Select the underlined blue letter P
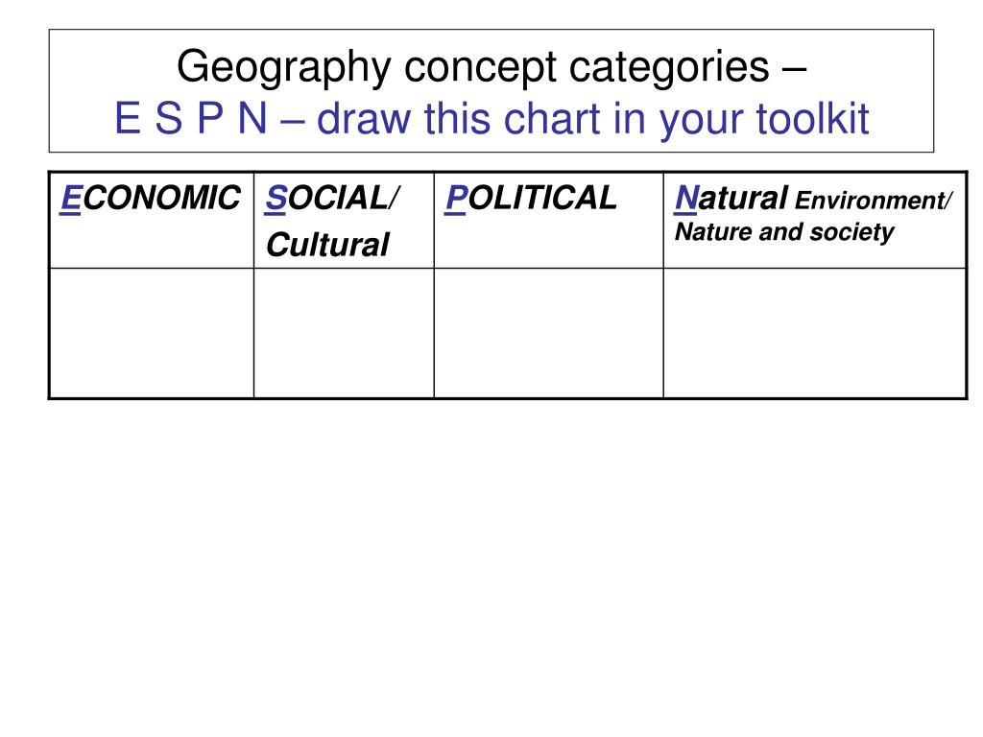The image size is (983, 737). pyautogui.click(x=456, y=199)
